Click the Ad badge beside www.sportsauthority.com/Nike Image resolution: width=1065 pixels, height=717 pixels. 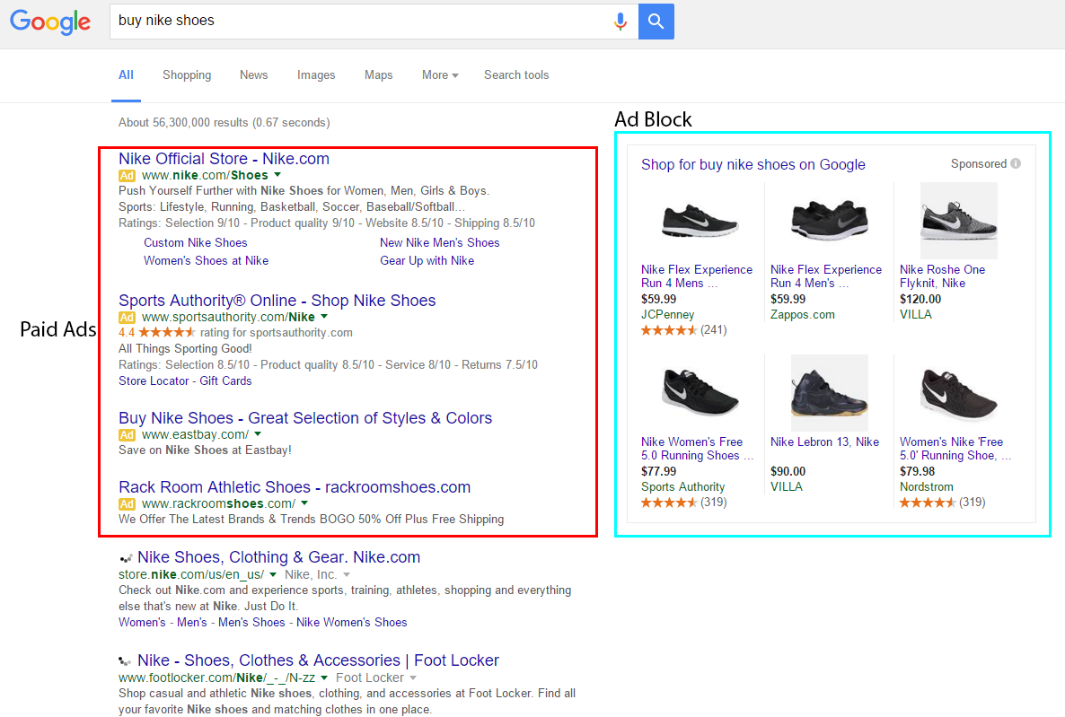(127, 318)
